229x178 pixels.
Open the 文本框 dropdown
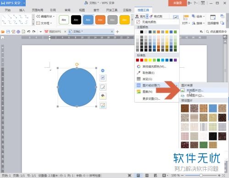click(x=44, y=23)
